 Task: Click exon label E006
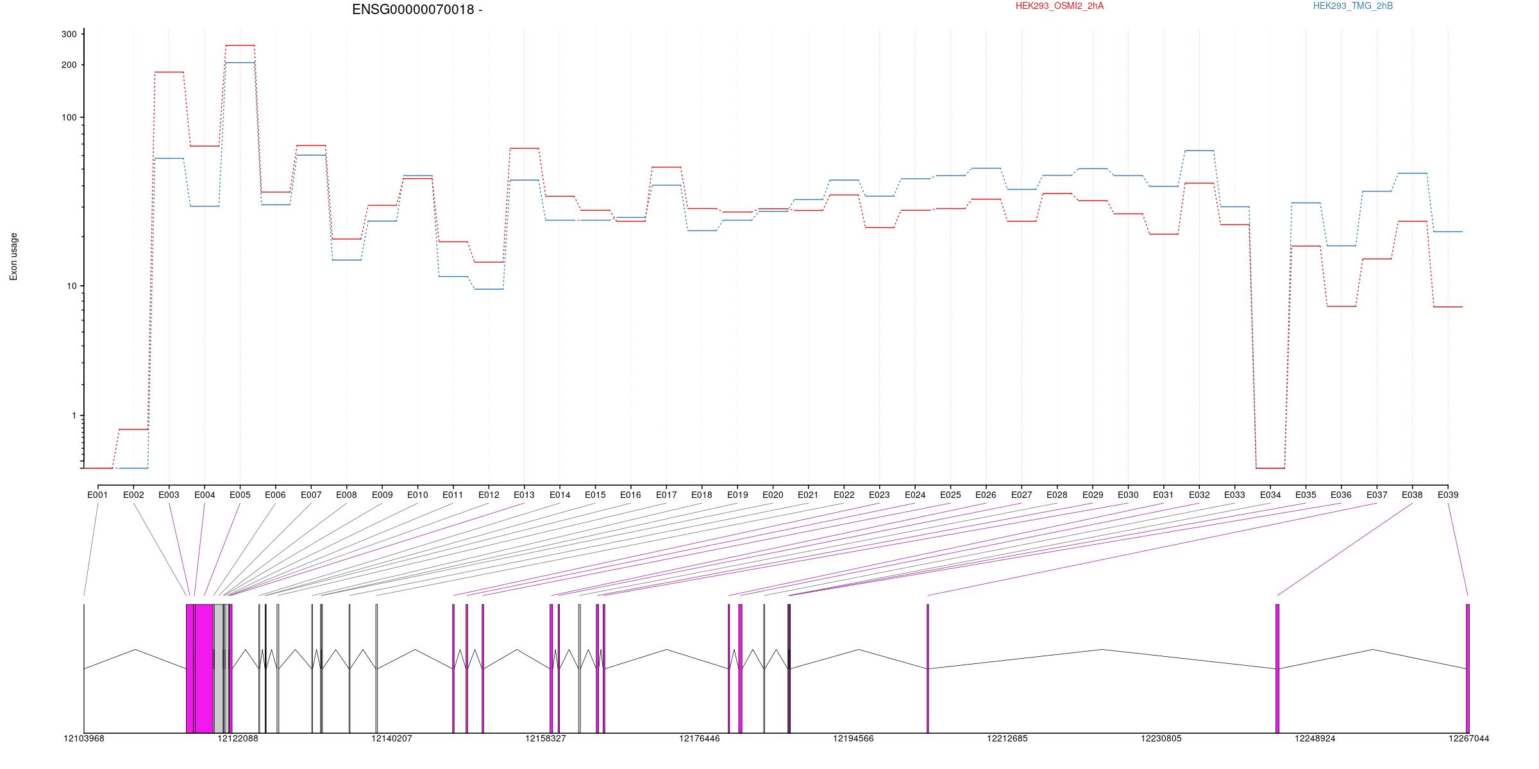(x=275, y=495)
